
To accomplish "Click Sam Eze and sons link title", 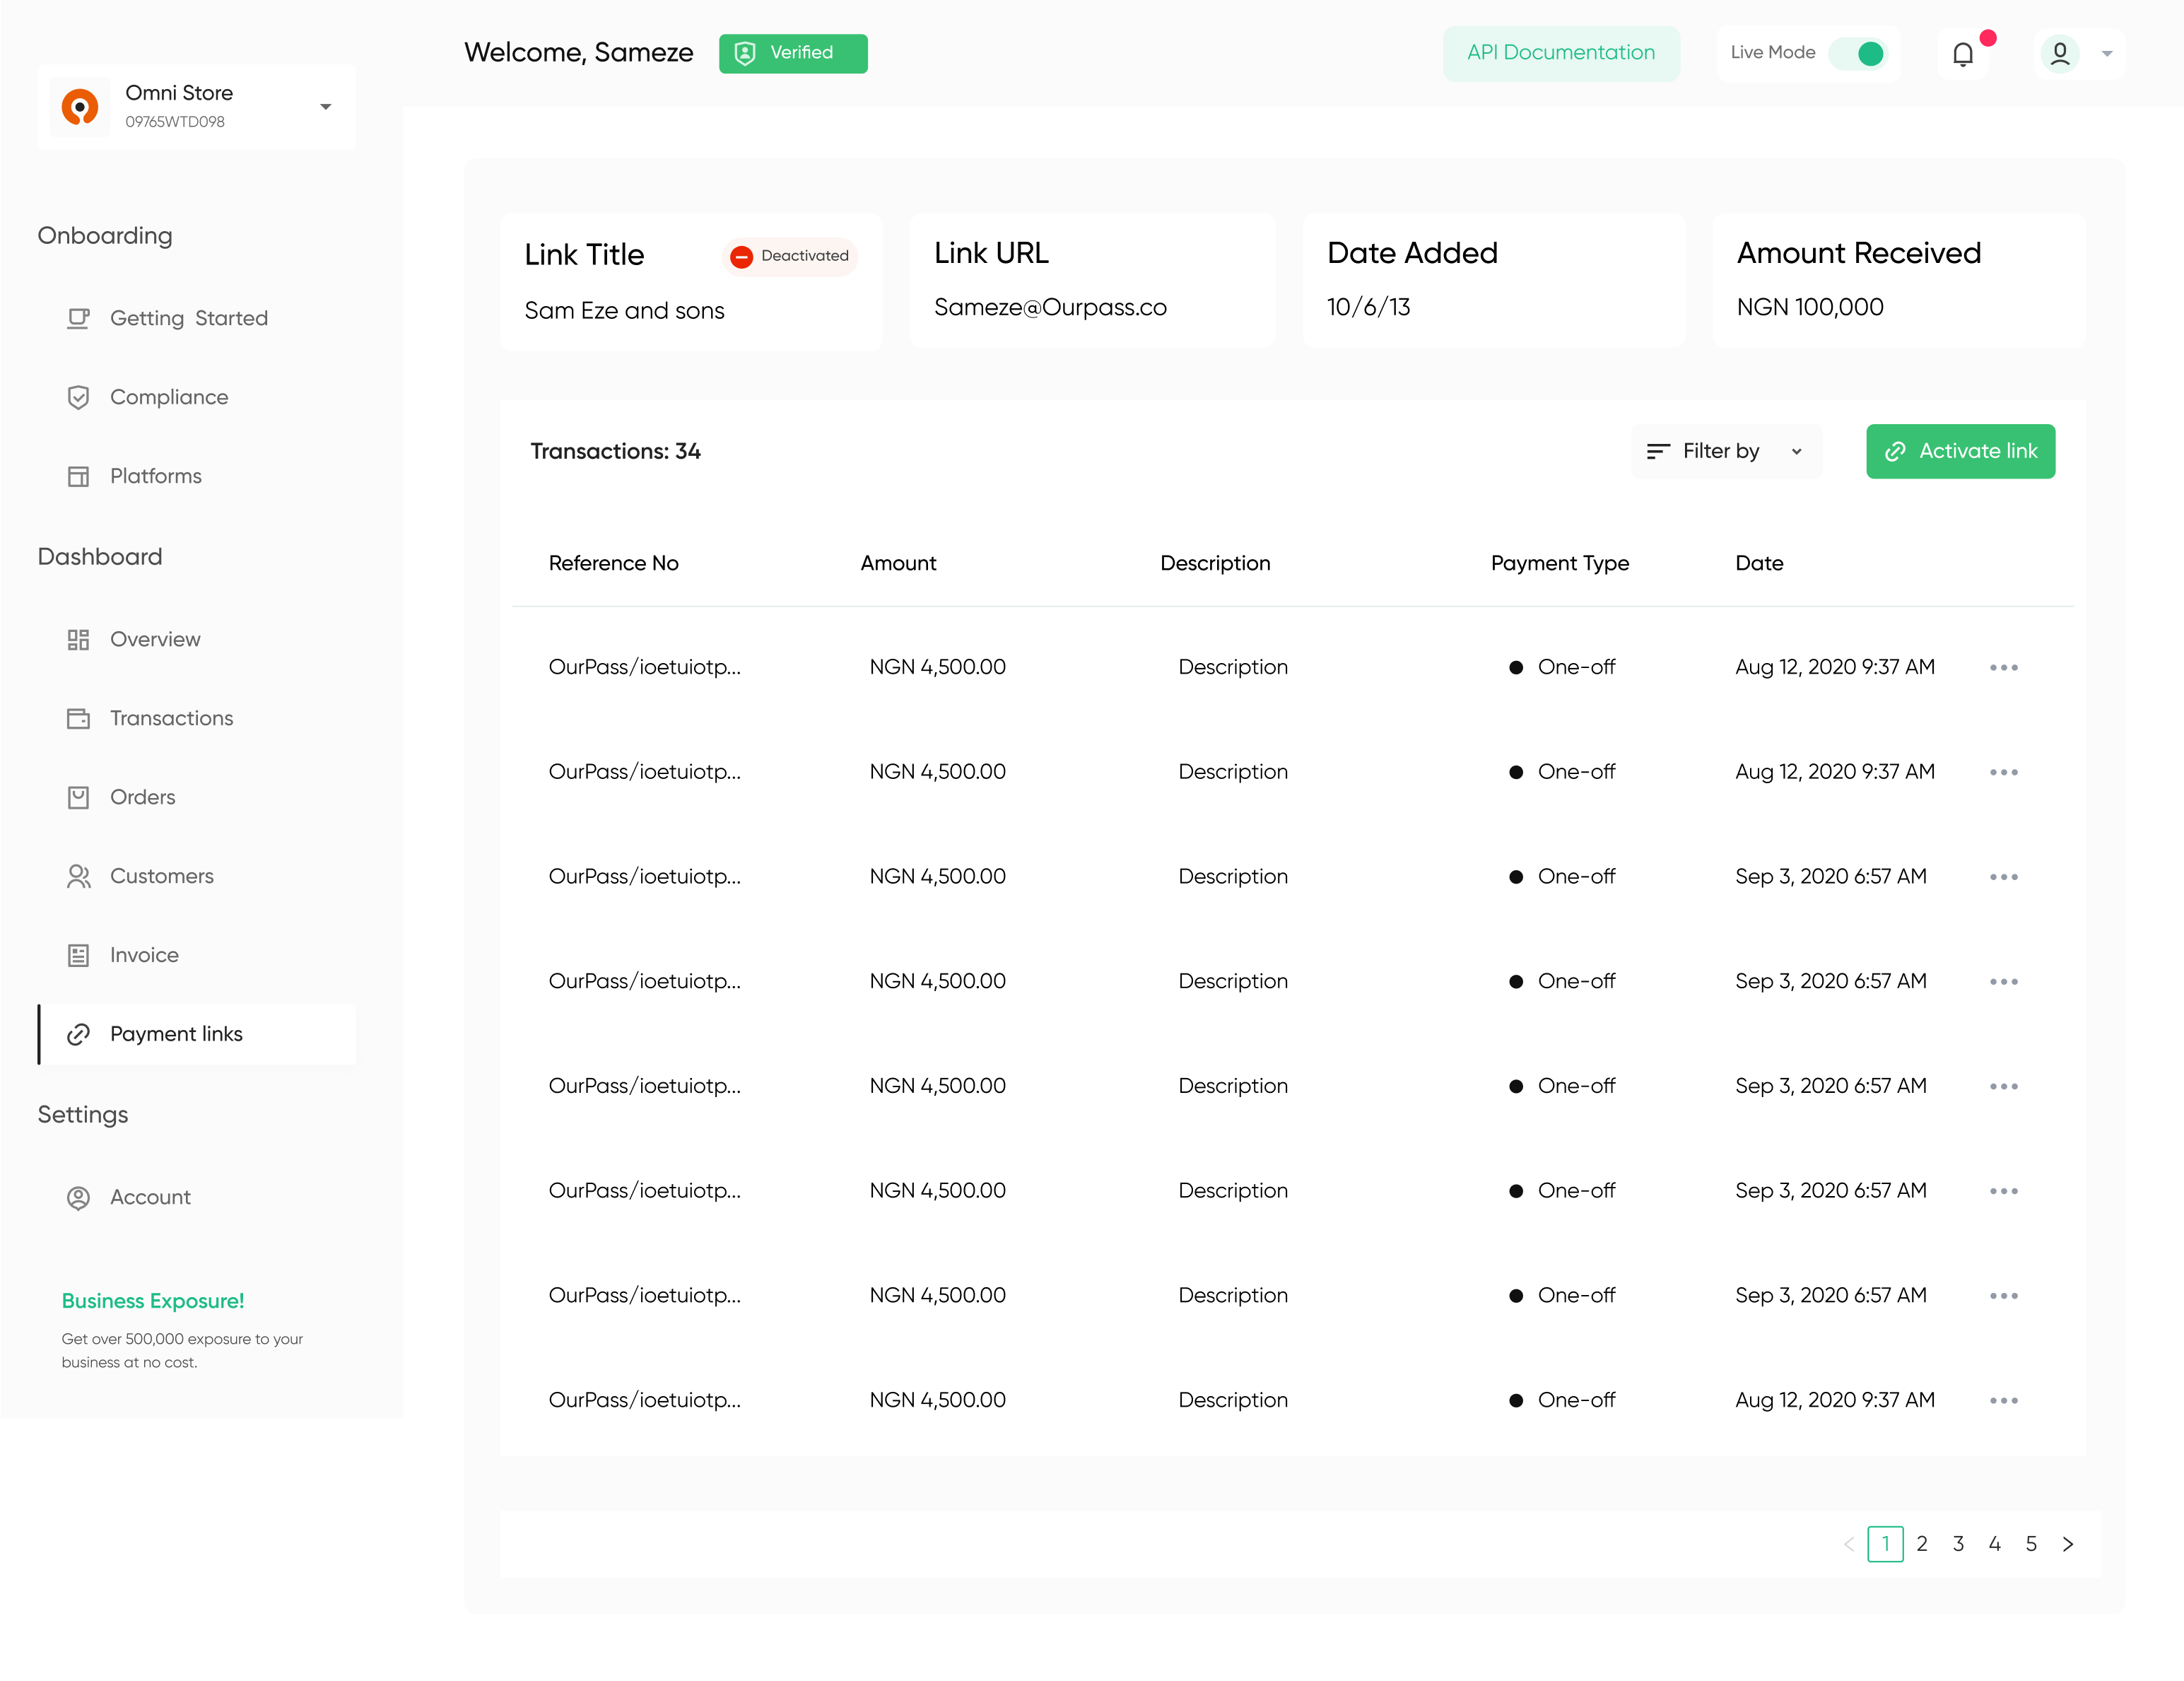I will pyautogui.click(x=624, y=311).
